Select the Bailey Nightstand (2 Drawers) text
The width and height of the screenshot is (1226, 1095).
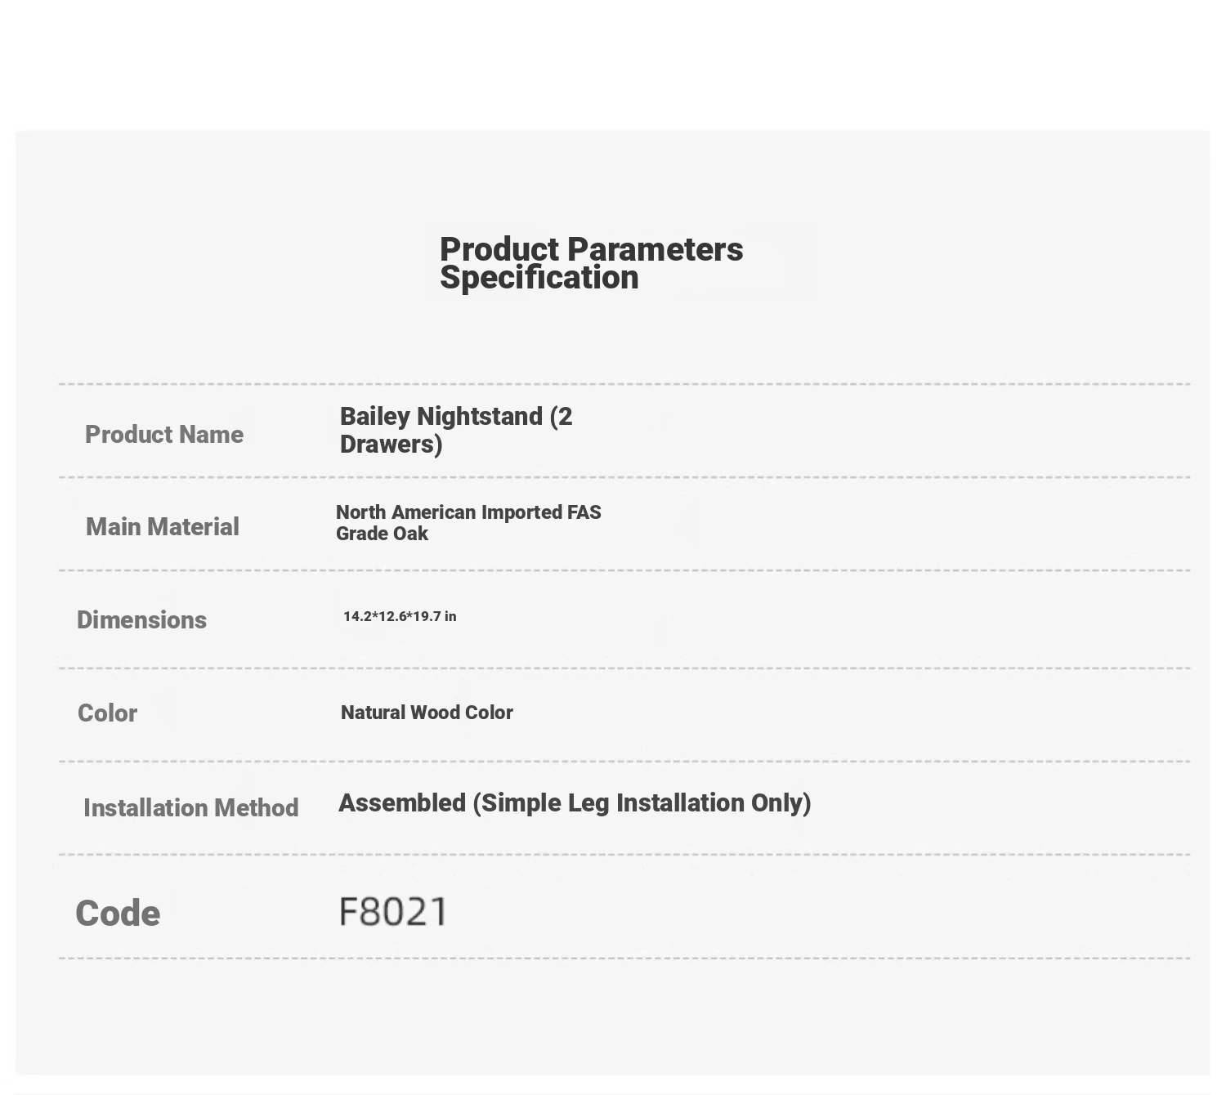point(455,430)
